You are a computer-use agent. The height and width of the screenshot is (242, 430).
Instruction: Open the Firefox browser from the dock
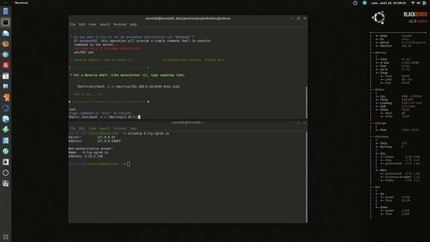point(5,44)
